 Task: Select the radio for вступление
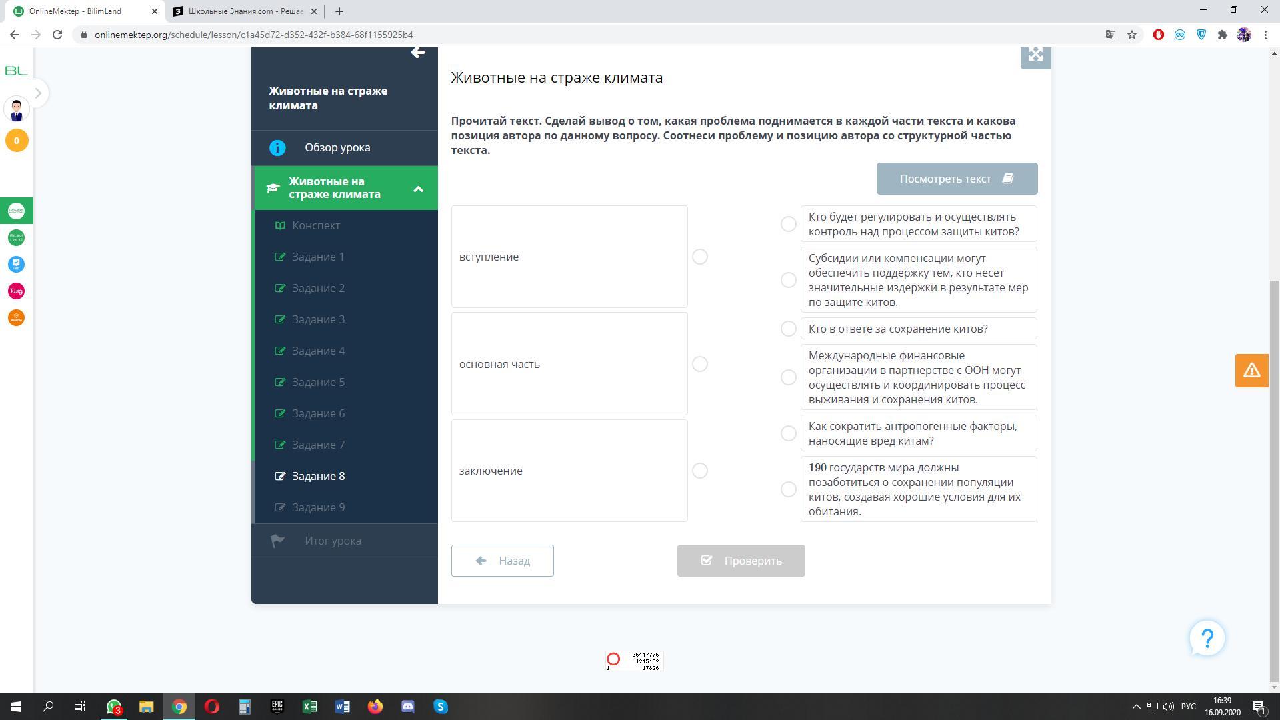tap(699, 257)
